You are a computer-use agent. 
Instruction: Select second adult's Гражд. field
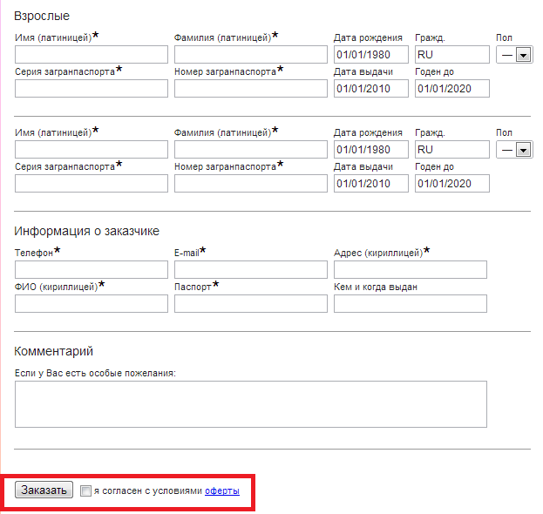(452, 150)
